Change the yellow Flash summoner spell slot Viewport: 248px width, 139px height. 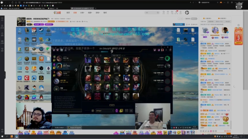coord(121,111)
